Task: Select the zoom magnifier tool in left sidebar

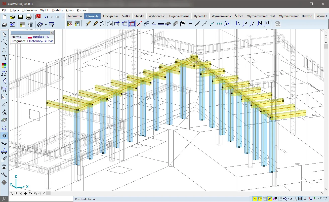Action: pyautogui.click(x=4, y=42)
